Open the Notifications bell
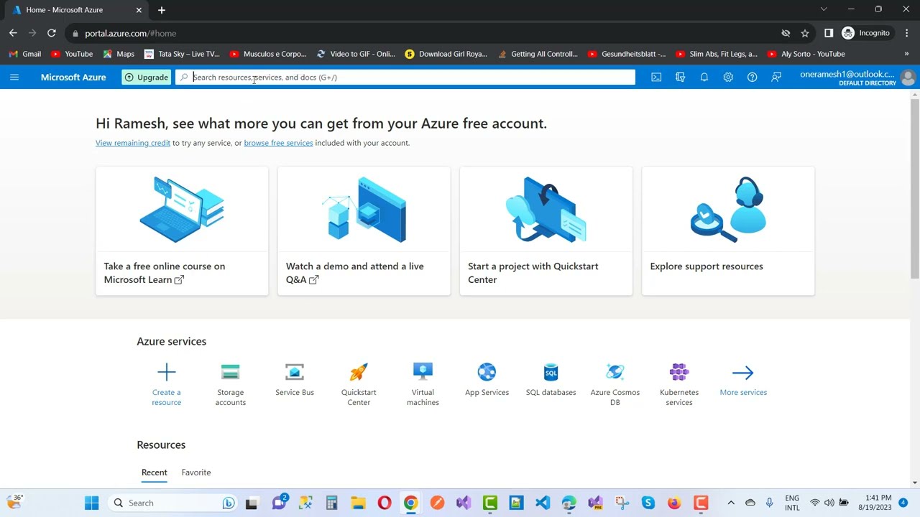The image size is (920, 517). click(x=704, y=77)
